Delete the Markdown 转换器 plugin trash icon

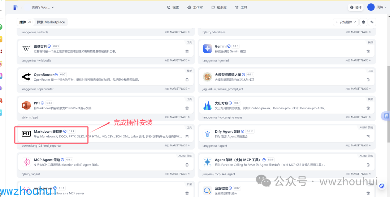tap(187, 137)
